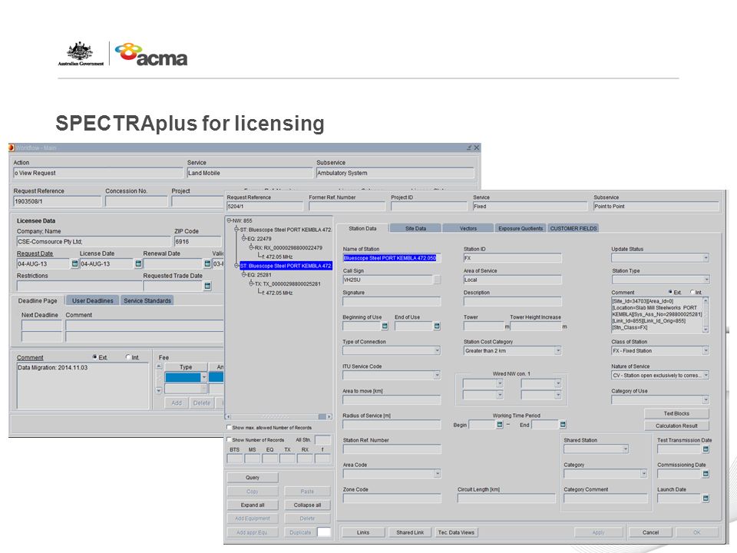The height and width of the screenshot is (553, 737).
Task: Collapse the EQ: 25281 tree node
Action: pos(244,275)
